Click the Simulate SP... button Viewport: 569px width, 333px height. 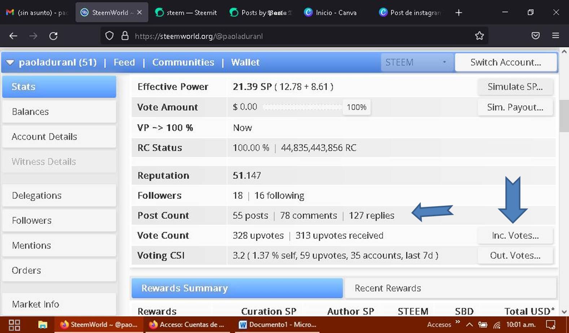click(x=515, y=86)
